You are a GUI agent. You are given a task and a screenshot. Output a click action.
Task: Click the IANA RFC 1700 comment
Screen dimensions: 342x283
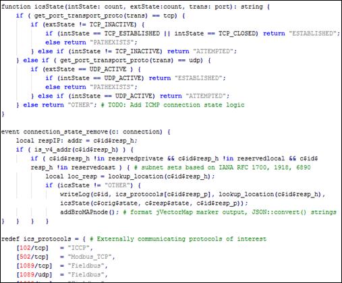coord(223,168)
